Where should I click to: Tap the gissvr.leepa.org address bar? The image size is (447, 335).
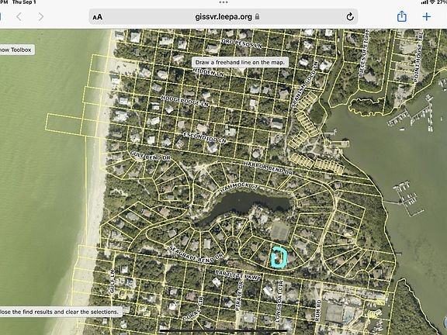[x=223, y=17]
